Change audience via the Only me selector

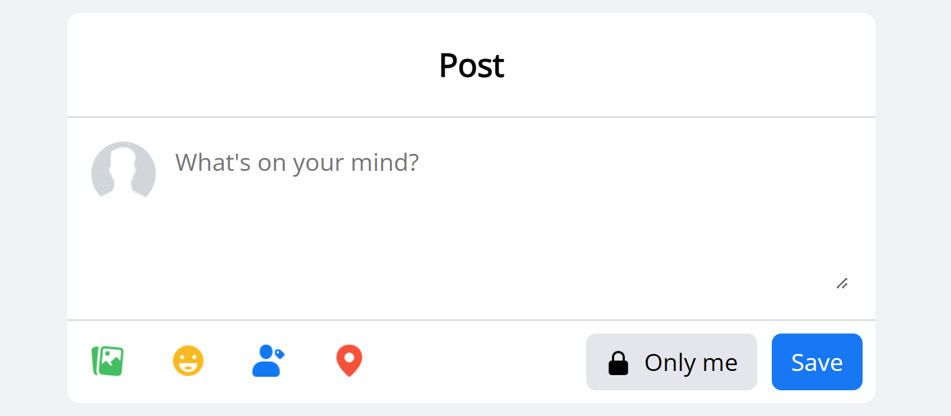click(672, 362)
